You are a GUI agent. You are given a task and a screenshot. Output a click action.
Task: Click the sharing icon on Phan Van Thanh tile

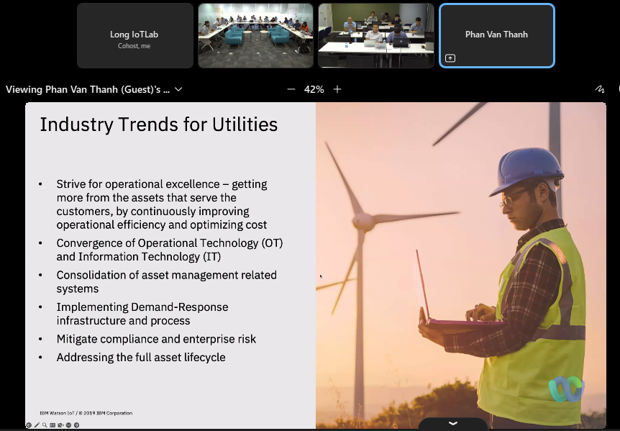(x=450, y=58)
